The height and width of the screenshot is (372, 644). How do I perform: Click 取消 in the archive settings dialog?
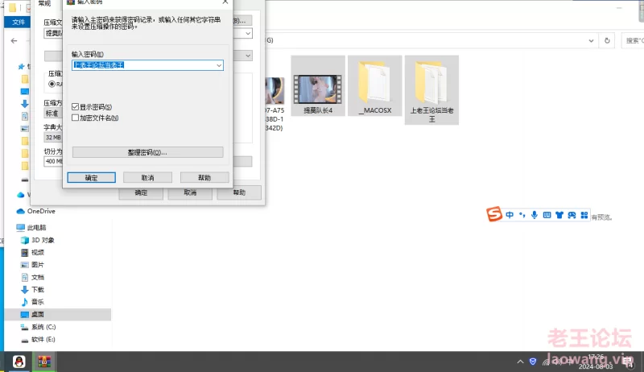(x=190, y=192)
